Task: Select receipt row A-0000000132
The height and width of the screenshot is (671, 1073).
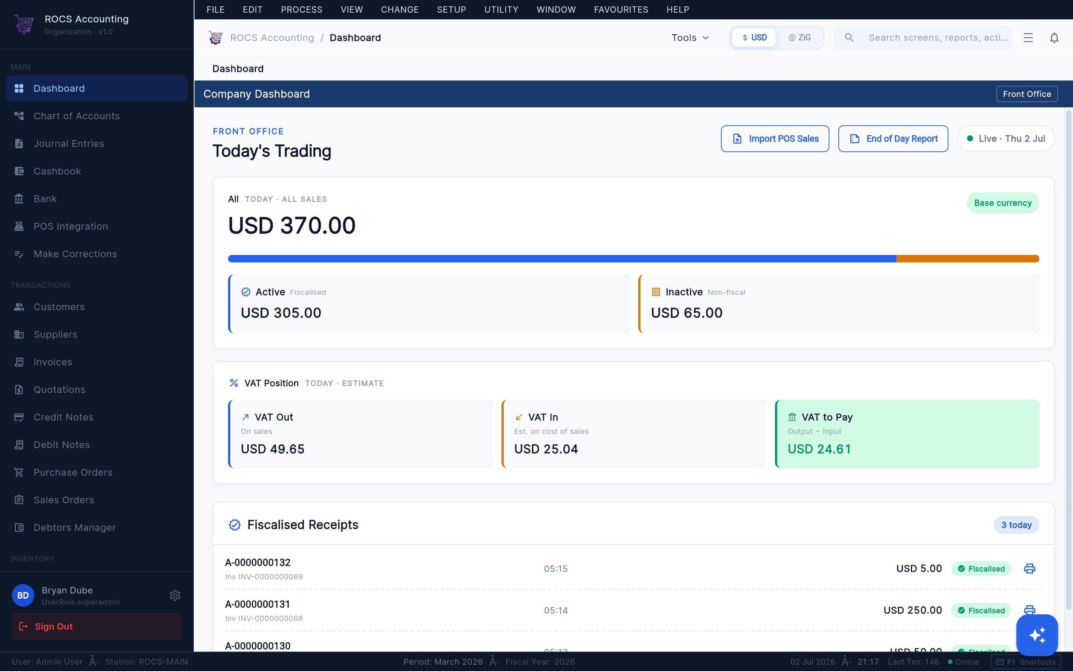Action: click(x=633, y=568)
